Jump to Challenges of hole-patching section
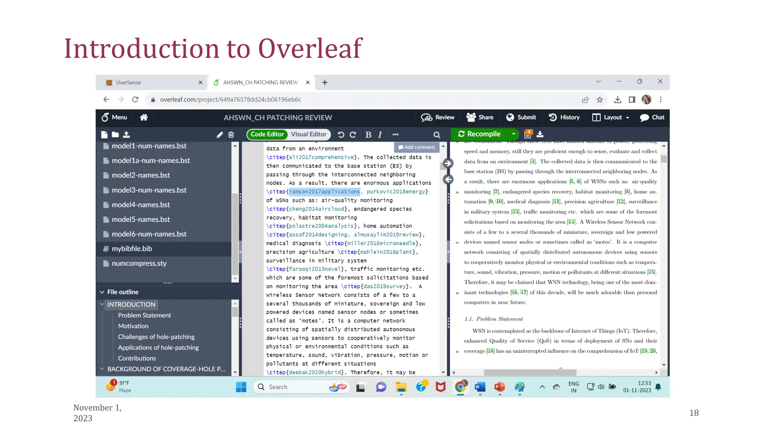The width and height of the screenshot is (772, 434). coord(156,337)
